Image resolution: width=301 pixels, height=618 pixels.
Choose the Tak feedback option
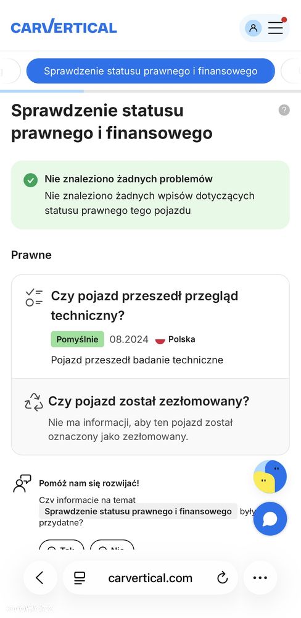tap(62, 546)
